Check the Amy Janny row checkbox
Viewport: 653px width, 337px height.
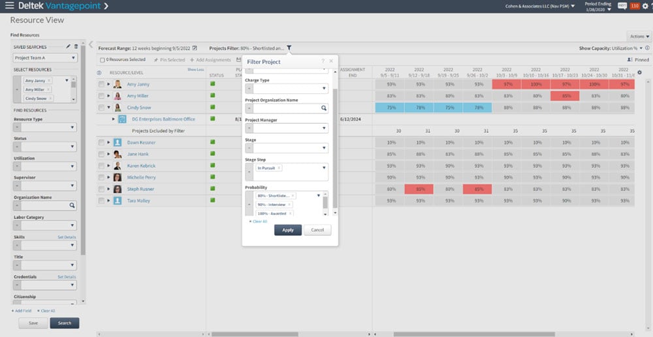(x=101, y=84)
